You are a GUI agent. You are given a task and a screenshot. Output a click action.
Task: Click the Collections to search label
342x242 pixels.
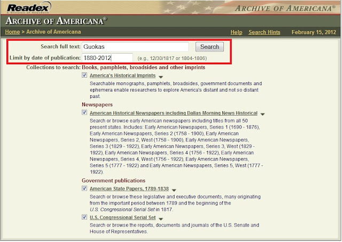[53, 67]
